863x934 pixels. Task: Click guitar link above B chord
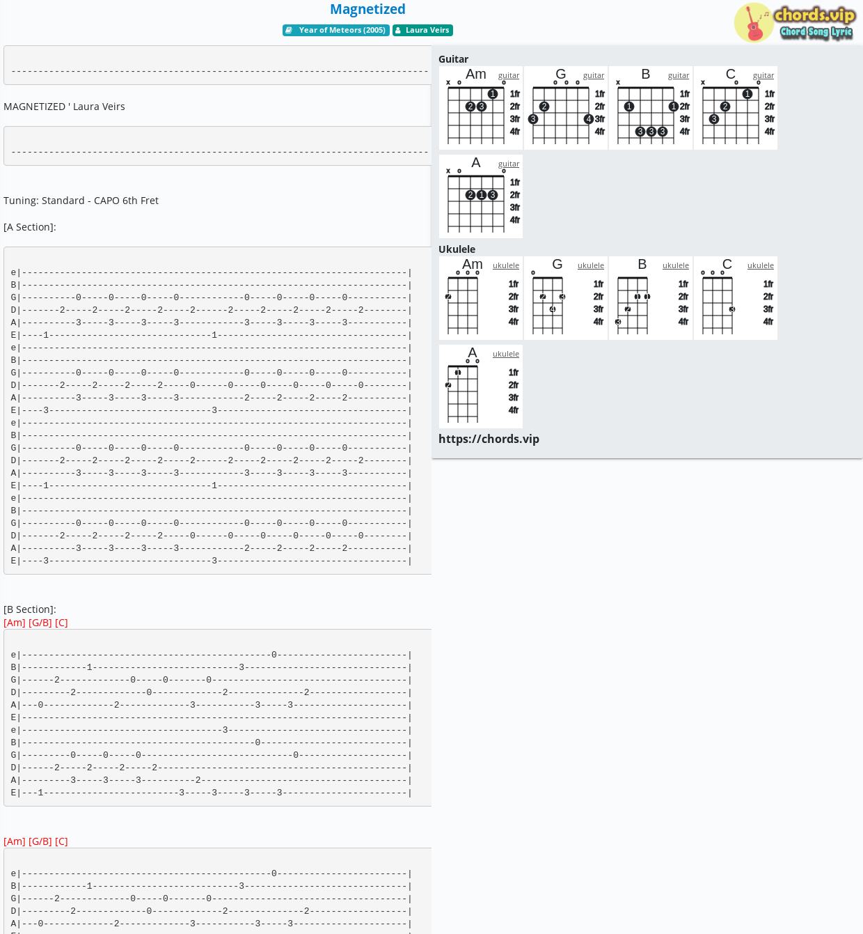coord(679,75)
